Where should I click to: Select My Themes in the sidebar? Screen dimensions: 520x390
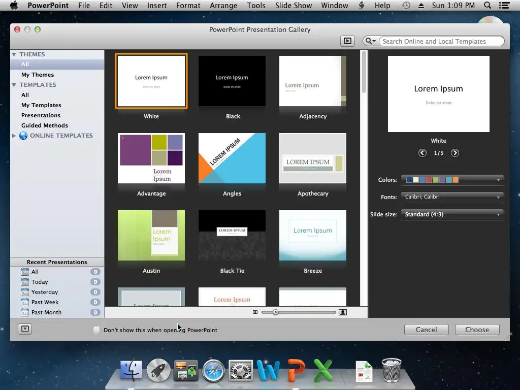point(38,75)
